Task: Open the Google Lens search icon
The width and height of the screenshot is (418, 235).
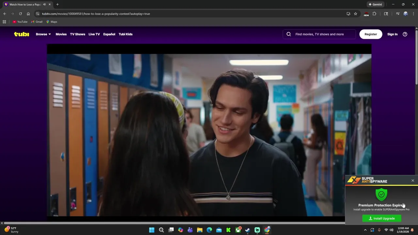Action: [x=386, y=14]
